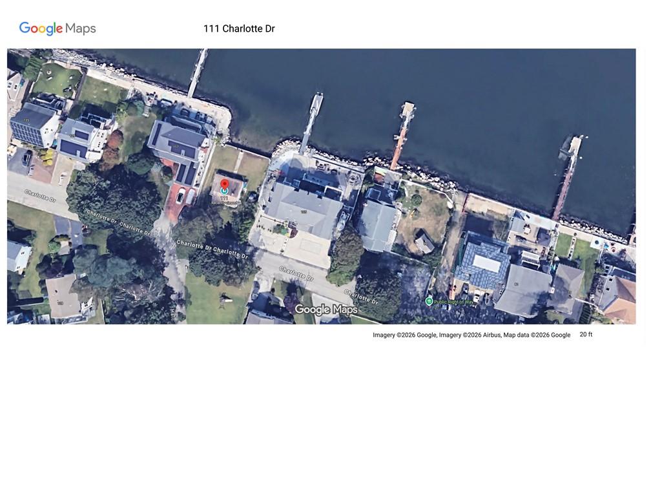Viewport: 651px width, 503px height.
Task: Click the green Public Right of Way icon
Action: pyautogui.click(x=429, y=301)
